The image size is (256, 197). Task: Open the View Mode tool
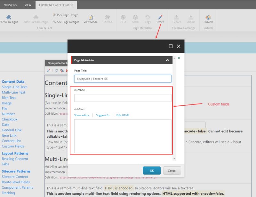[91, 18]
